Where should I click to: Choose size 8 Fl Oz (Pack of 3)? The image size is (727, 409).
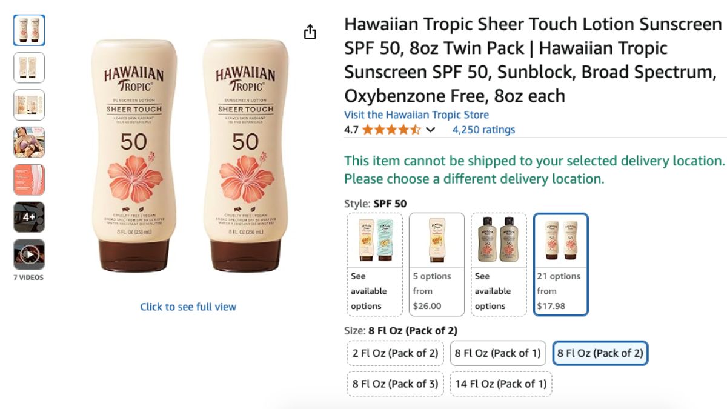395,384
